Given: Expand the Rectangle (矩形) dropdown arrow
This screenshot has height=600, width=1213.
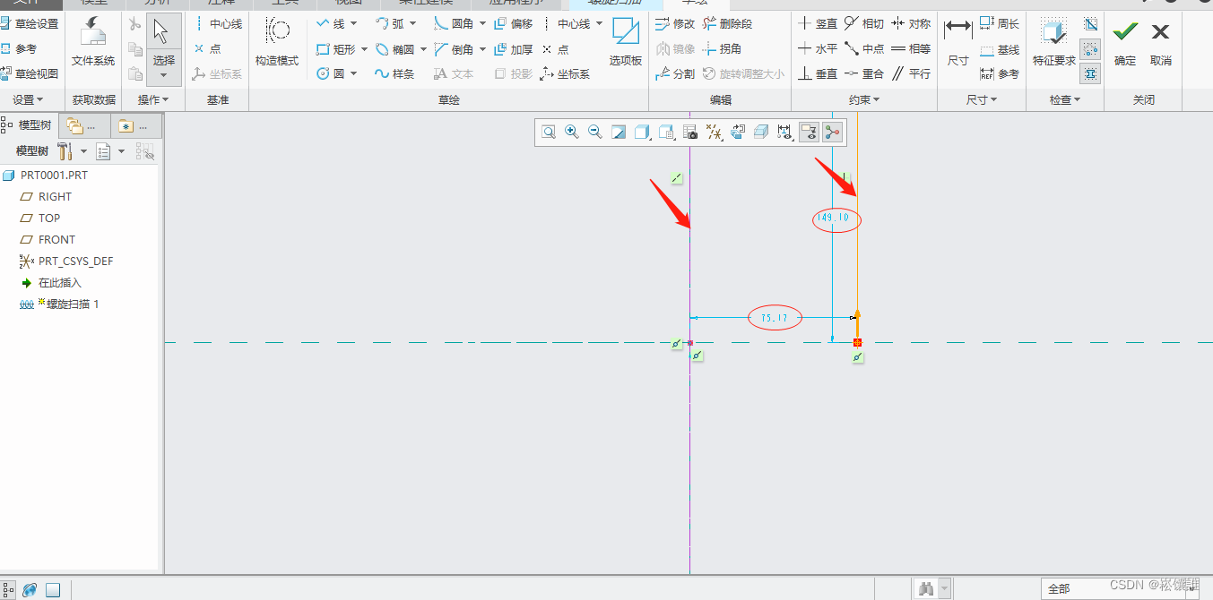Looking at the screenshot, I should (x=364, y=49).
